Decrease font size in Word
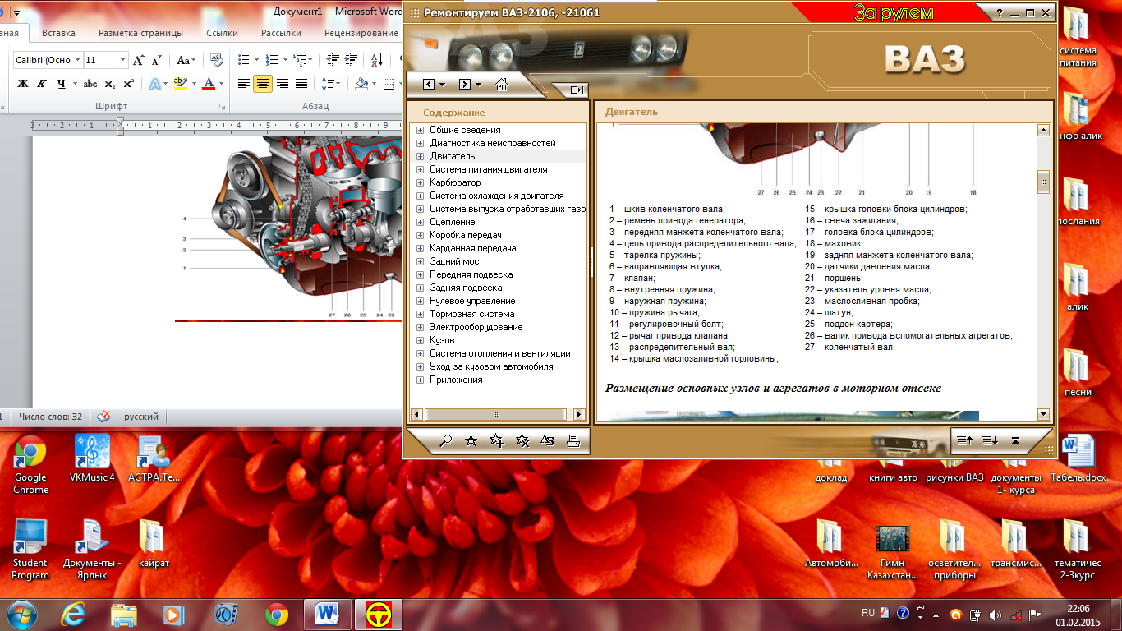Viewport: 1122px width, 631px height. click(156, 60)
